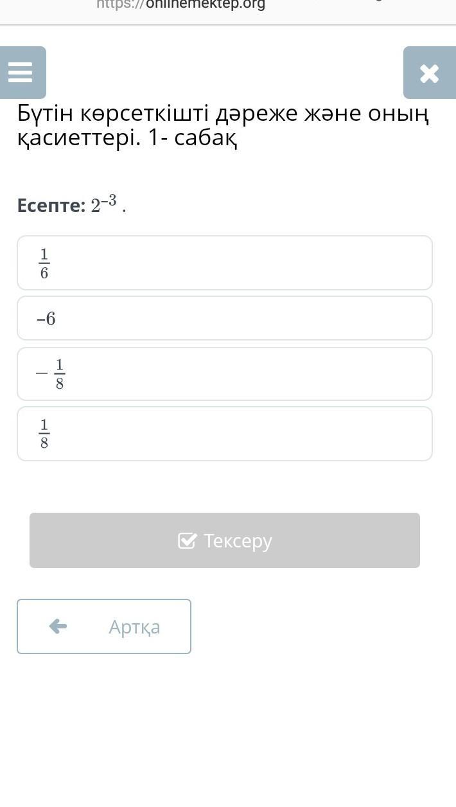Pick the answer option −1/8
The image size is (456, 807).
point(225,374)
